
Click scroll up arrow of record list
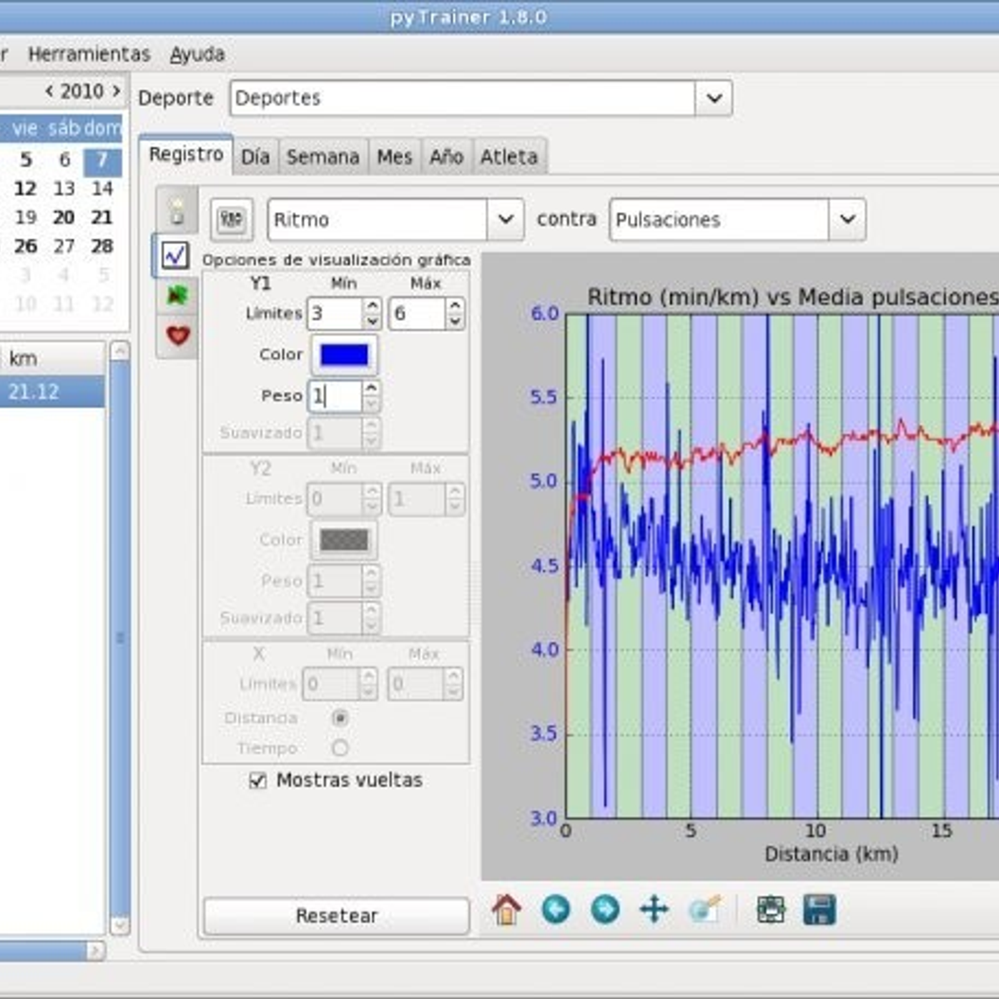point(120,352)
